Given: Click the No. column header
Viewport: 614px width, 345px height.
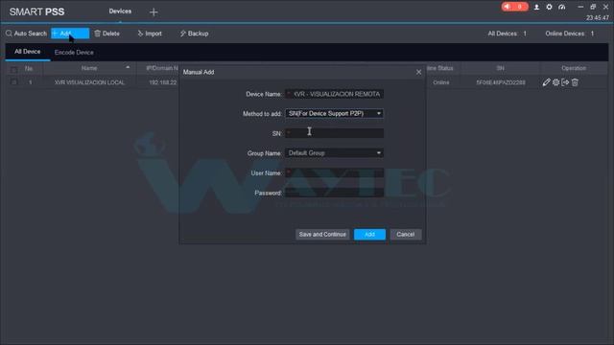Looking at the screenshot, I should coord(29,68).
